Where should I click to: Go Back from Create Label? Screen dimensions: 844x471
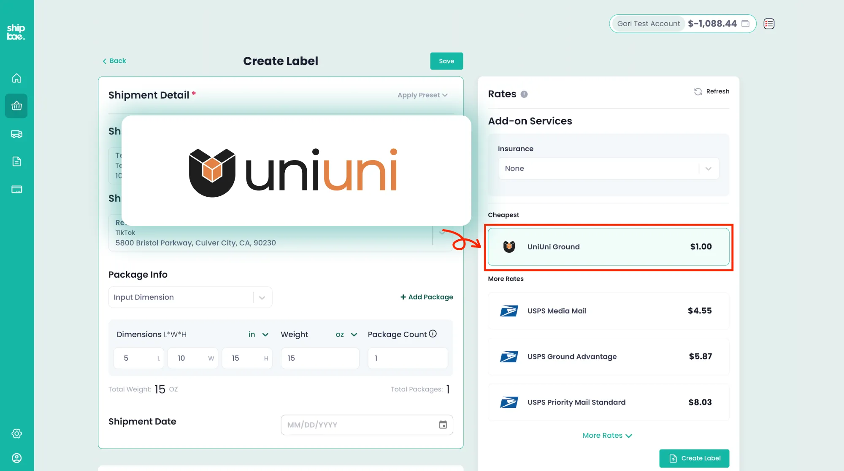[114, 61]
